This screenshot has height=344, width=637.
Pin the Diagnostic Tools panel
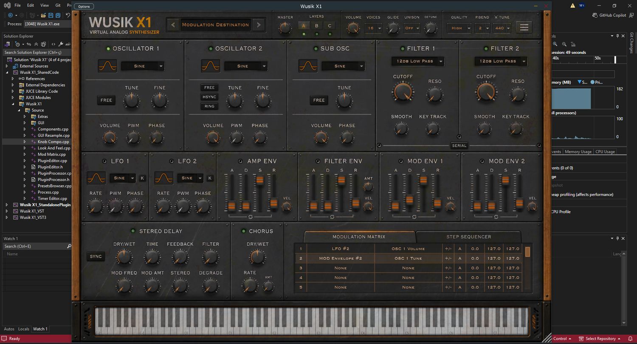pyautogui.click(x=617, y=36)
